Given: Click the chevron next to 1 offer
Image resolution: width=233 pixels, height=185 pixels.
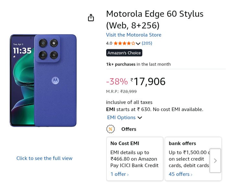Looking at the screenshot, I should (x=128, y=175).
